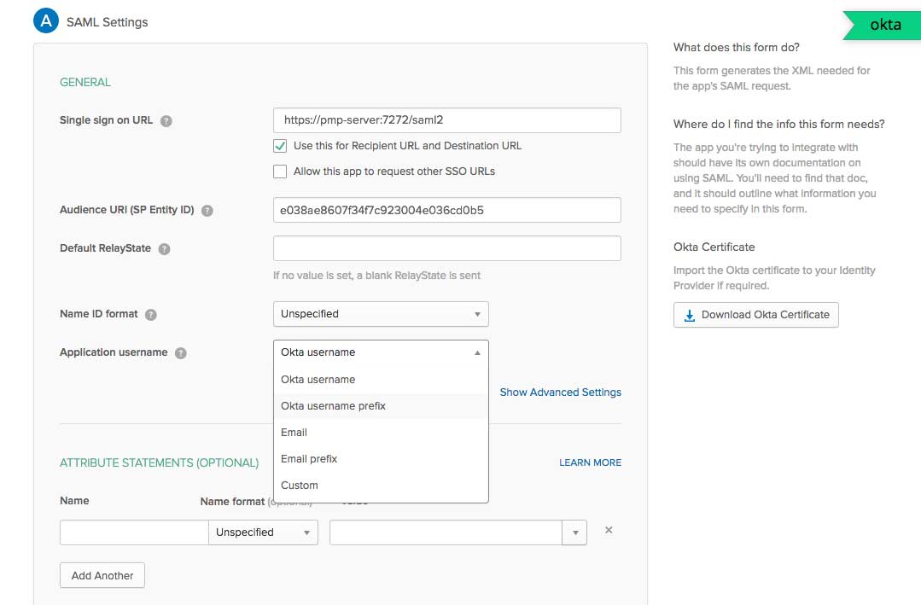Image resolution: width=921 pixels, height=605 pixels.
Task: Pick Custom from username options
Action: tap(300, 486)
